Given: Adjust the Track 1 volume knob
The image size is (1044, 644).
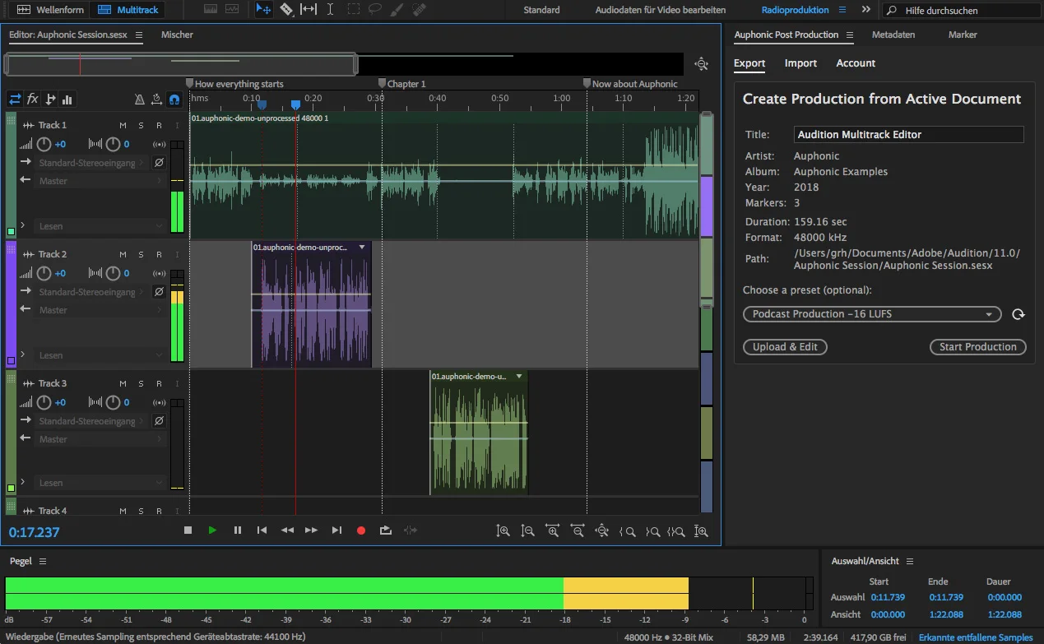Looking at the screenshot, I should pos(44,144).
